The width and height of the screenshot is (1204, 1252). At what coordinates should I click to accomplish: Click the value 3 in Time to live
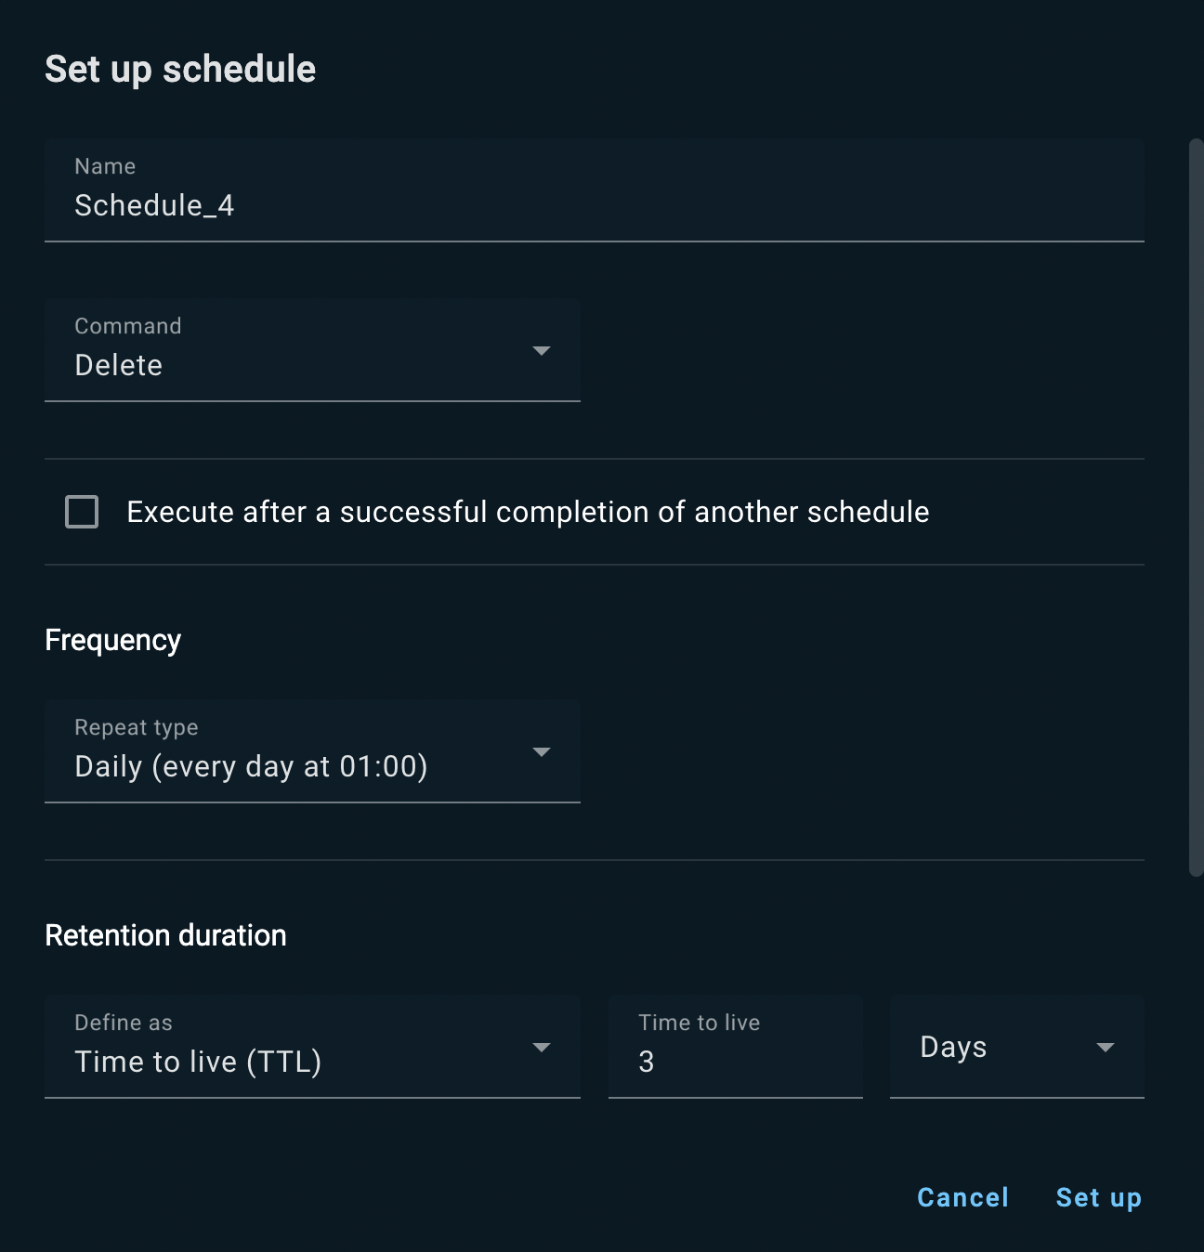(647, 1062)
